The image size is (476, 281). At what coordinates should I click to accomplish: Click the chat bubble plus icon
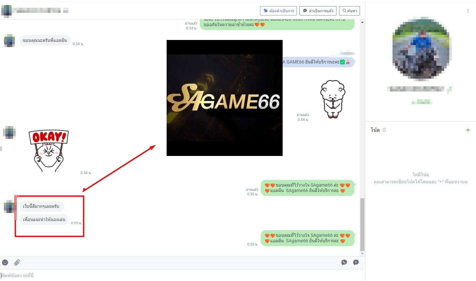tap(356, 262)
